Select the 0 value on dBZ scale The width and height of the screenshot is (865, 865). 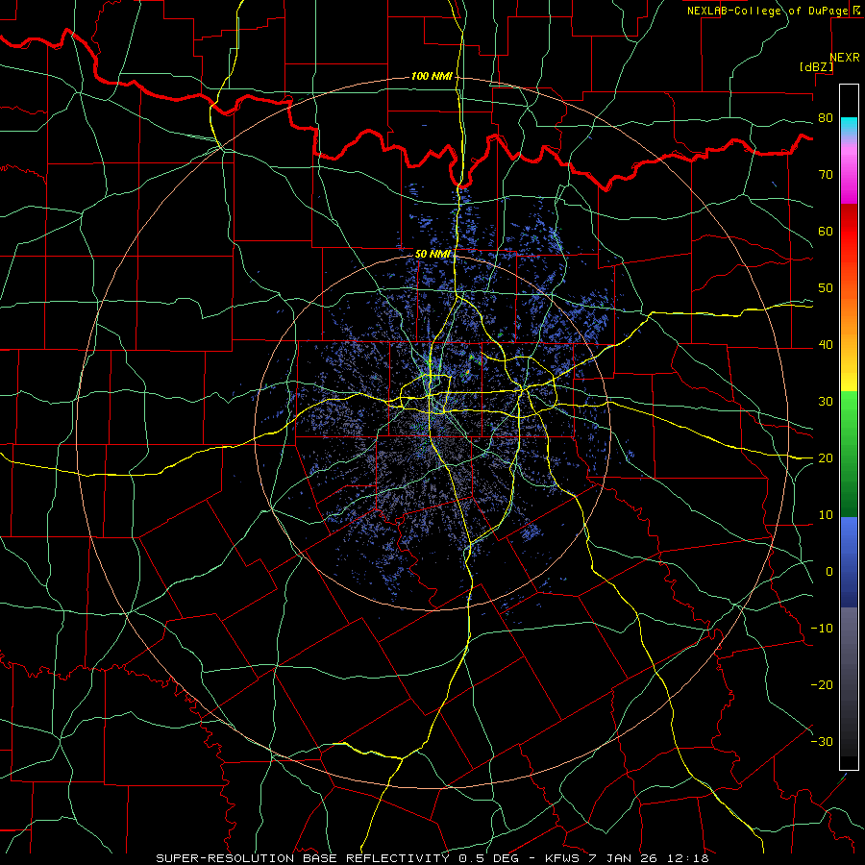tap(829, 572)
